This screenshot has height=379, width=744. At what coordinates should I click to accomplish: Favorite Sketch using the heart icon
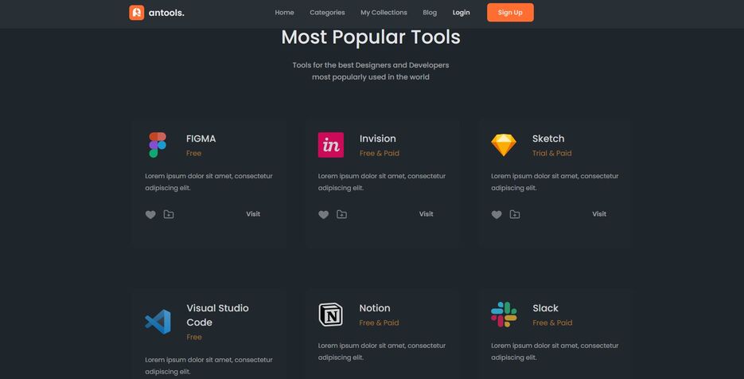pos(497,214)
